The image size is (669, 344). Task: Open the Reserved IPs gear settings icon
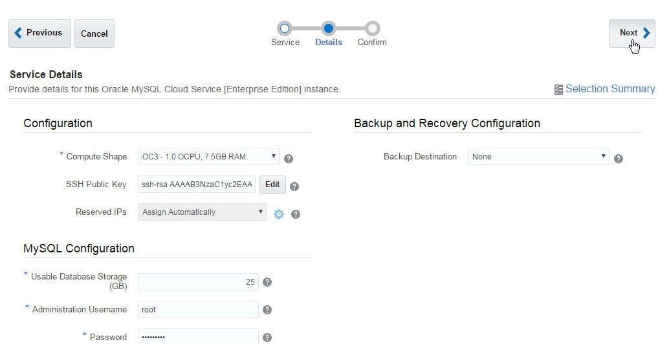(279, 214)
